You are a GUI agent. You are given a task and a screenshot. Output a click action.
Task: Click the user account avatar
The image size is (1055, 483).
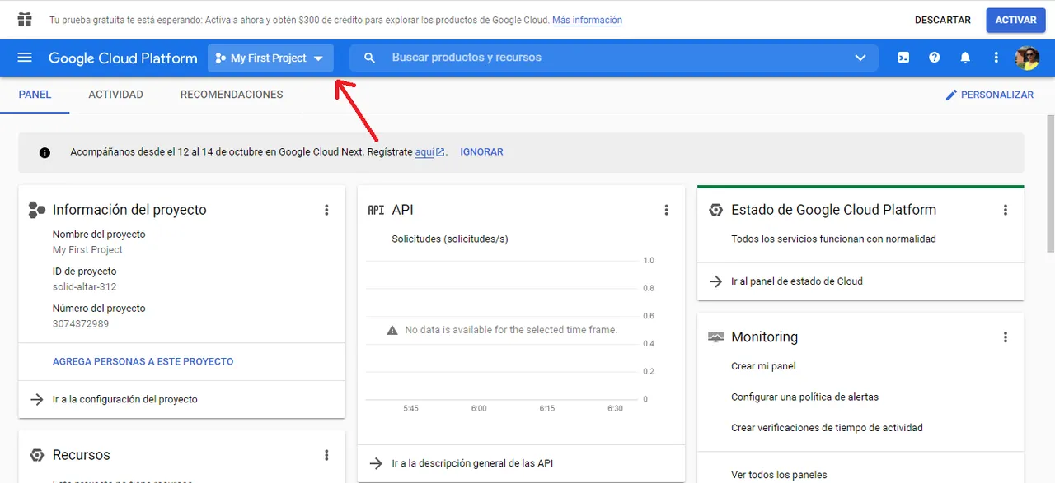pos(1027,58)
